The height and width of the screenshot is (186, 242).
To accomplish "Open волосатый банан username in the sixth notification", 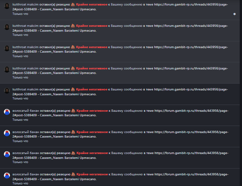I will pos(26,111).
